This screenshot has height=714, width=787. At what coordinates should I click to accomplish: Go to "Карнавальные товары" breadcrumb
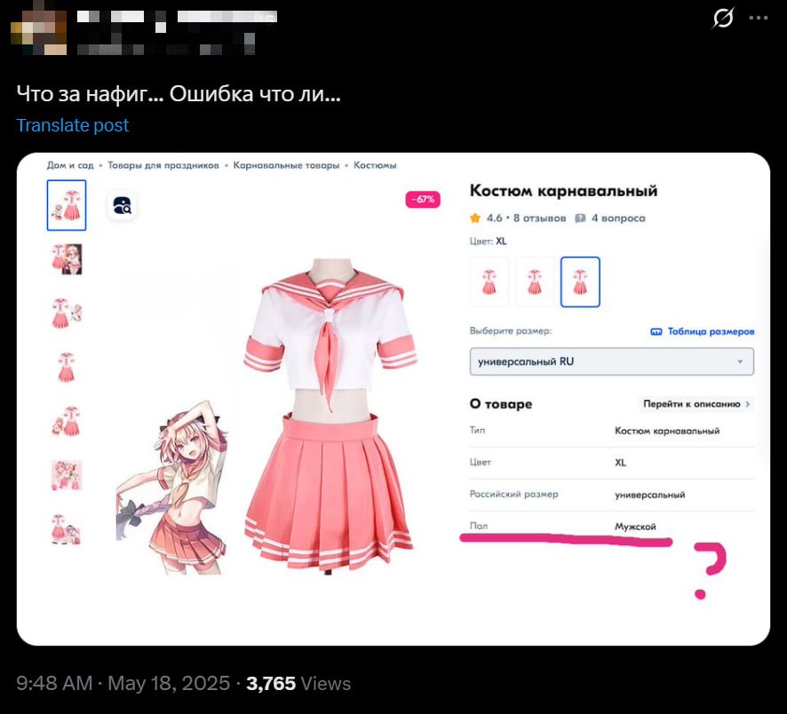point(286,165)
